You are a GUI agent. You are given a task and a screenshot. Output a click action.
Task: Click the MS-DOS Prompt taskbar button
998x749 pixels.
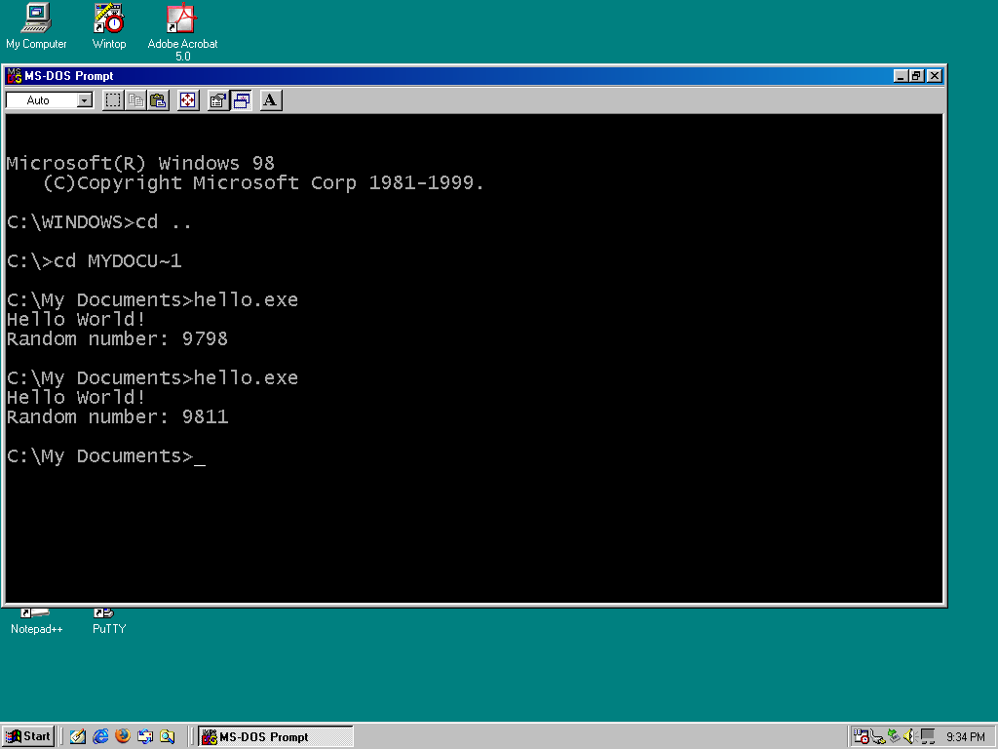275,737
